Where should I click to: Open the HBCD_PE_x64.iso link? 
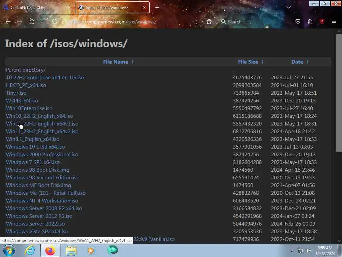coord(26,85)
